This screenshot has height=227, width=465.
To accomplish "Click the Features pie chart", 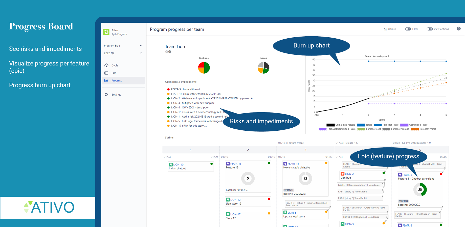I will point(204,68).
